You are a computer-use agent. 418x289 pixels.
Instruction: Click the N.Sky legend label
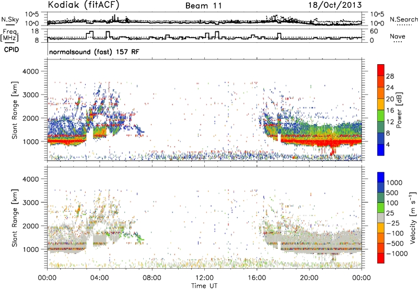pos(10,19)
